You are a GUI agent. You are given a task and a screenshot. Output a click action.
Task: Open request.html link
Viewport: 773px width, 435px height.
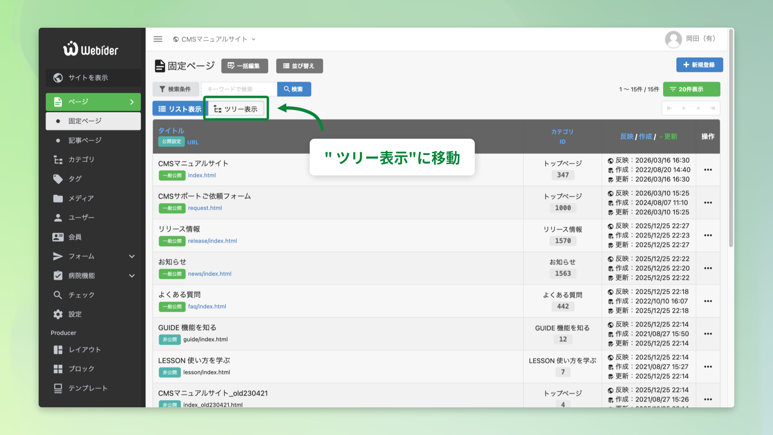(x=205, y=208)
